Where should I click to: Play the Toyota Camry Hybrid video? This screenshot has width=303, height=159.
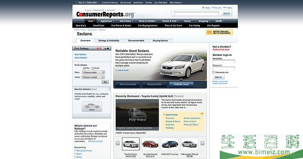pos(137,115)
